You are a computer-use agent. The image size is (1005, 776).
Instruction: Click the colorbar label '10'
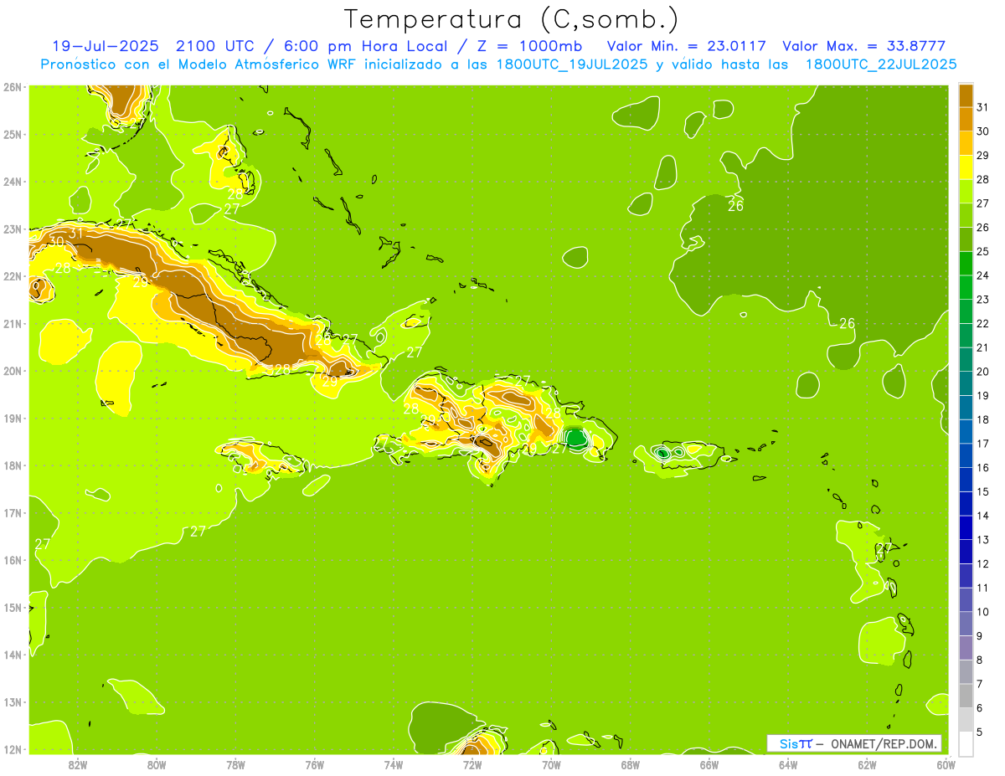coord(983,611)
